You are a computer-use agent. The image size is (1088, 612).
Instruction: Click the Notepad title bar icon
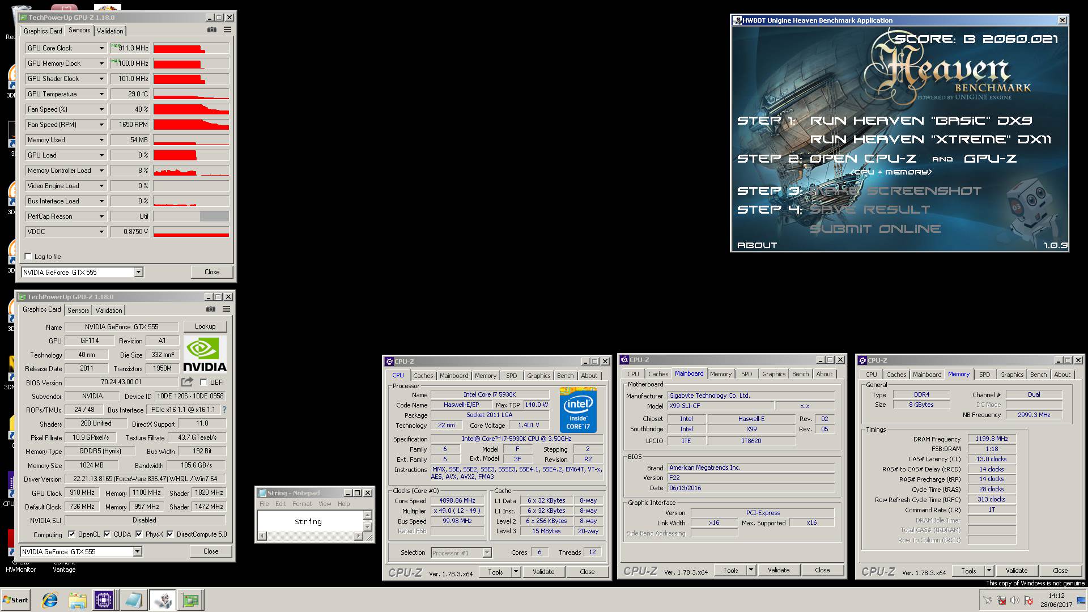pos(262,493)
